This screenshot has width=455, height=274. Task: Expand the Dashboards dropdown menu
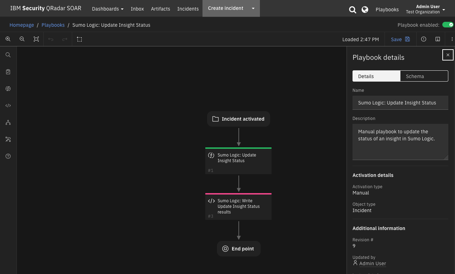(x=108, y=9)
